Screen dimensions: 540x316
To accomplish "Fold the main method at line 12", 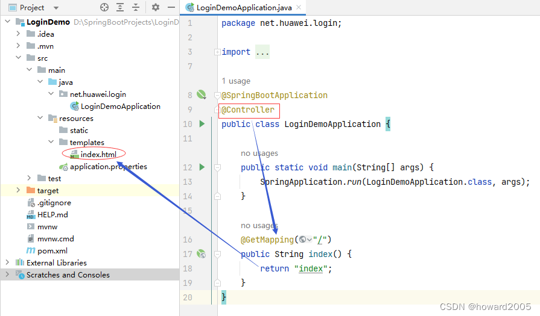I will (217, 167).
